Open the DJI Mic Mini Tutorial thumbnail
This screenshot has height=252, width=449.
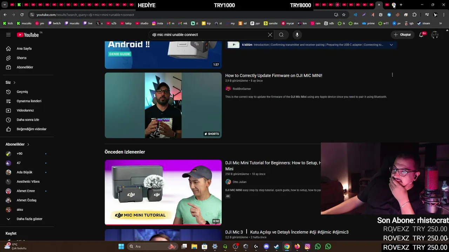163,192
